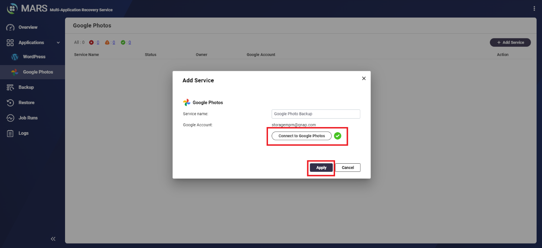This screenshot has height=248, width=542.
Task: Click the MARS logo icon
Action: pos(12,8)
